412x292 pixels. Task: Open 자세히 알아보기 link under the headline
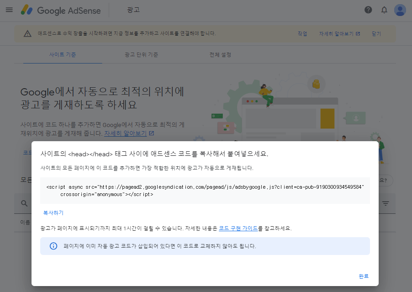click(x=129, y=133)
